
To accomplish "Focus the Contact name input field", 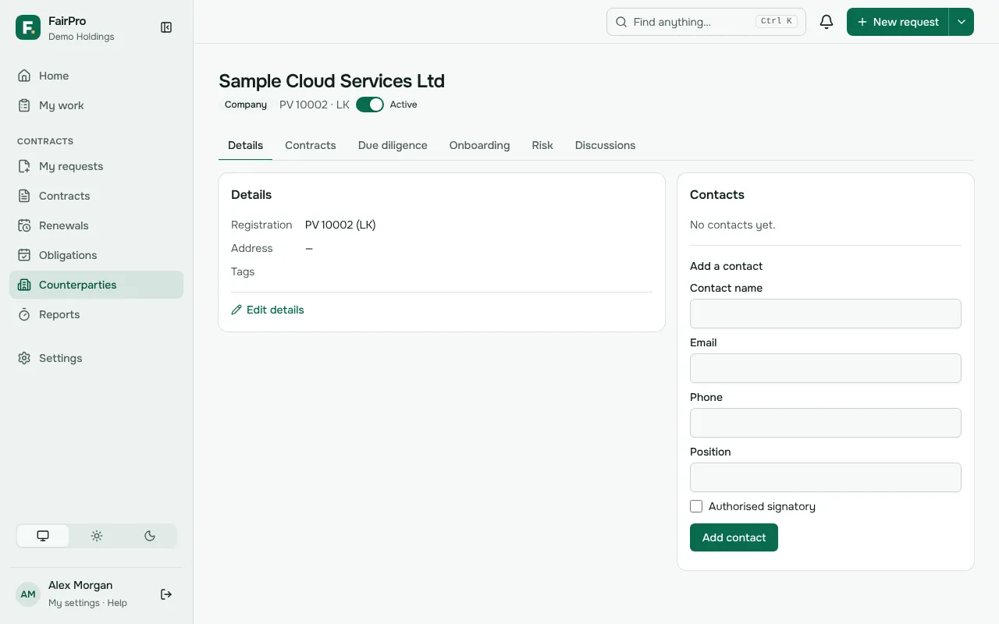I will tap(826, 314).
